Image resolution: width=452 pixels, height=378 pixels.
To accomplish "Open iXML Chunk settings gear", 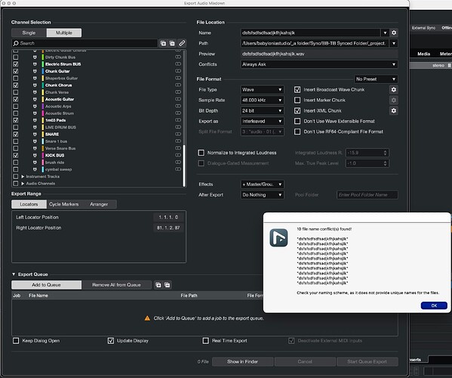I will click(393, 110).
